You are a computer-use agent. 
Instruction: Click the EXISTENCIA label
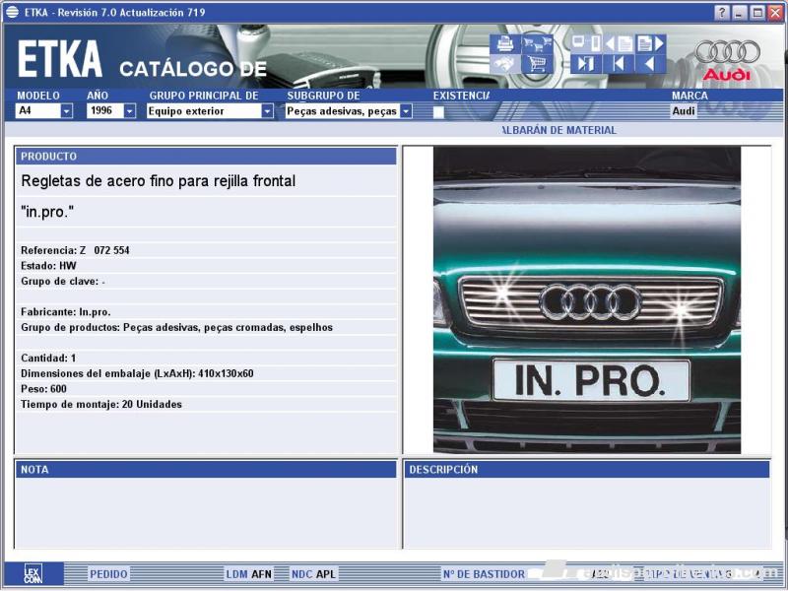(x=461, y=96)
